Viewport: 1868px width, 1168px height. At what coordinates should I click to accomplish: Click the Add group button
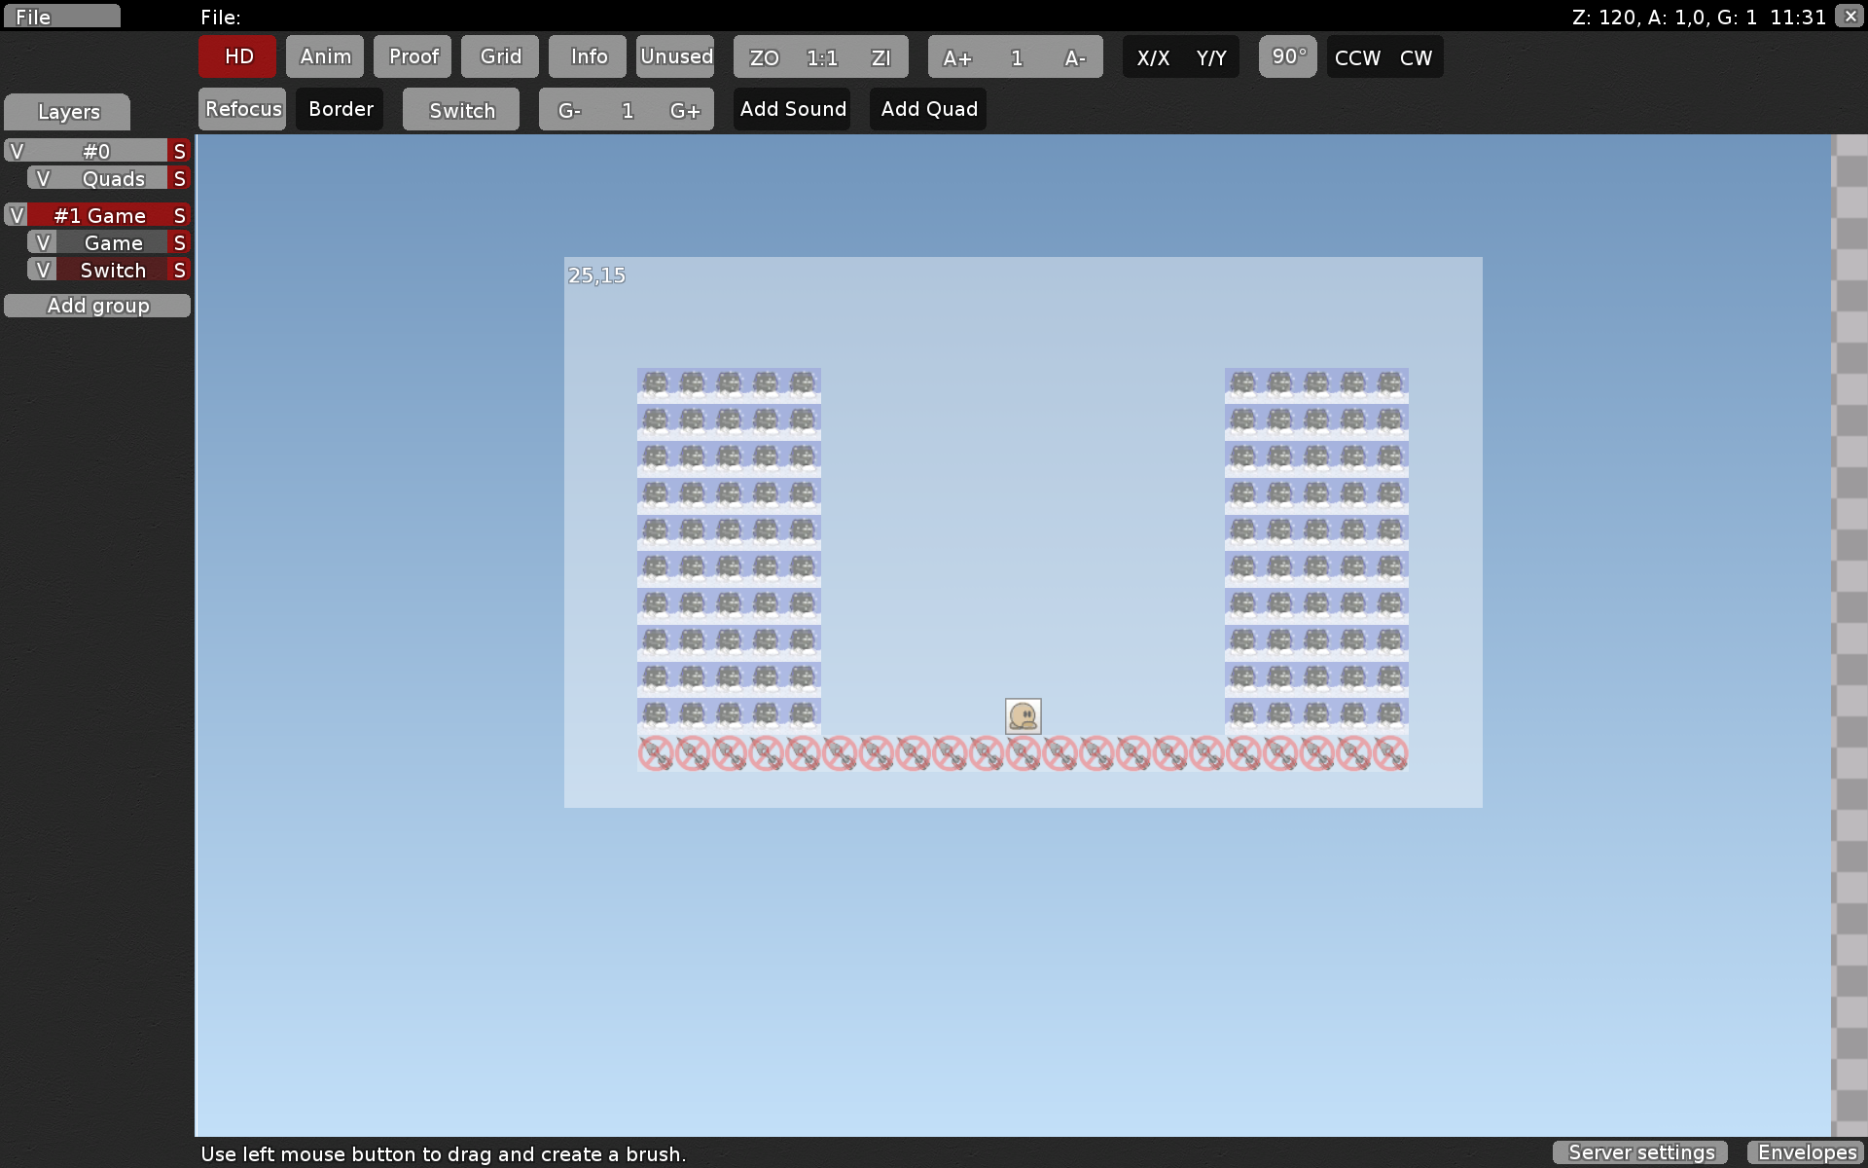[x=97, y=306]
